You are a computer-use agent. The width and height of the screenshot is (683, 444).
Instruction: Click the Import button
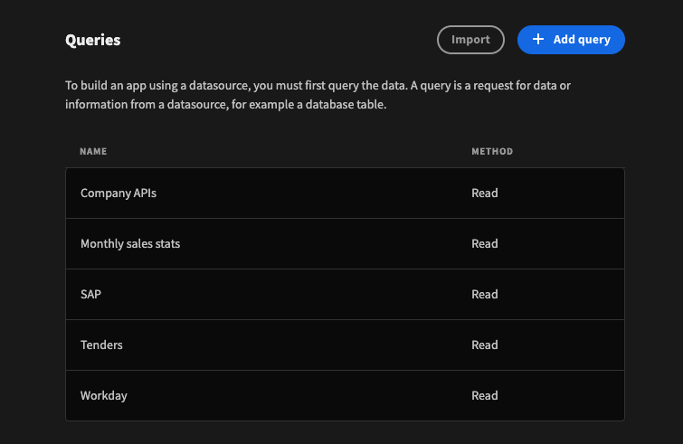(x=471, y=40)
